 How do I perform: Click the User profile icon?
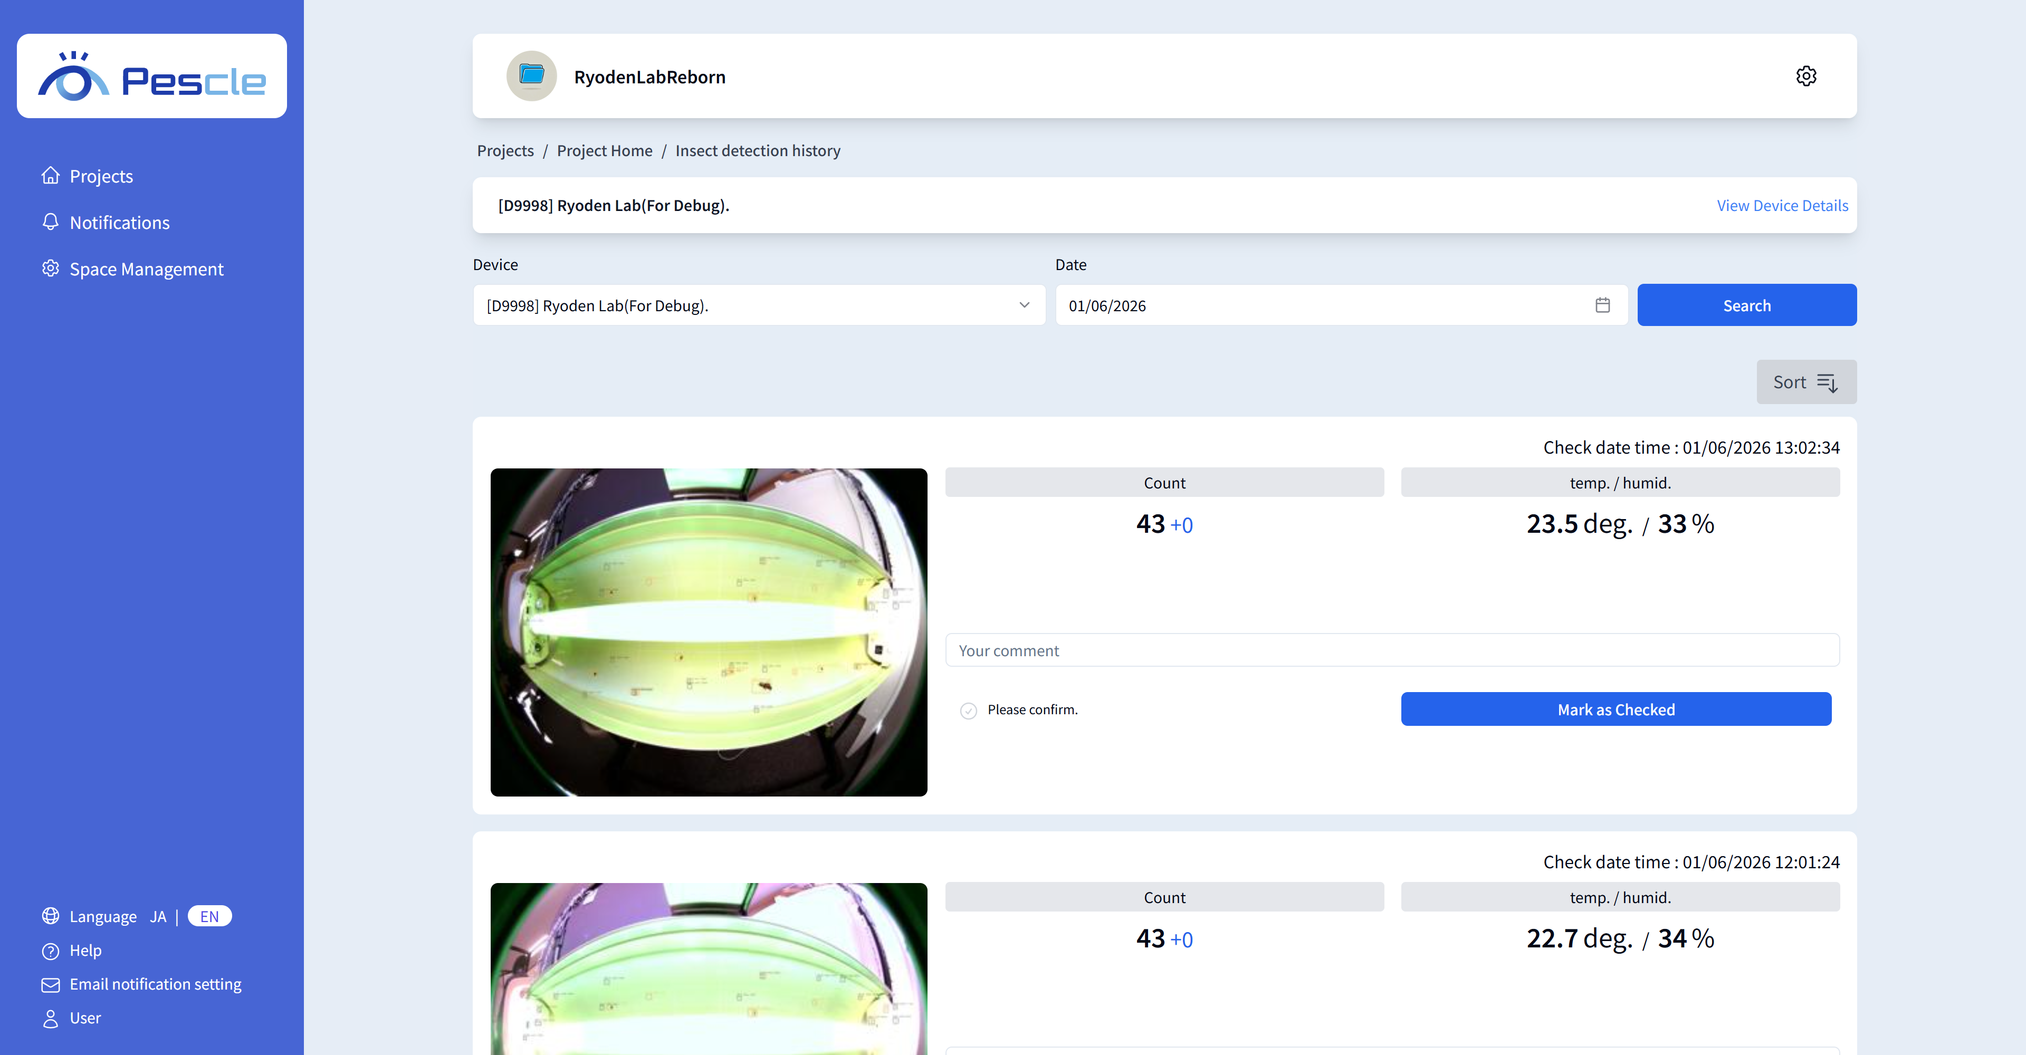coord(50,1019)
